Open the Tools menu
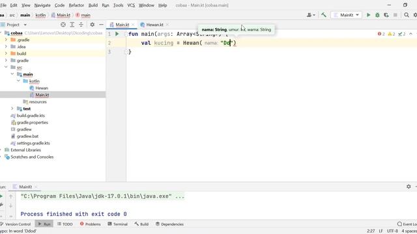 pyautogui.click(x=118, y=5)
